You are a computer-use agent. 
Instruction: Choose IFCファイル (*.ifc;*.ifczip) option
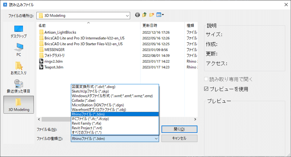[115, 119]
